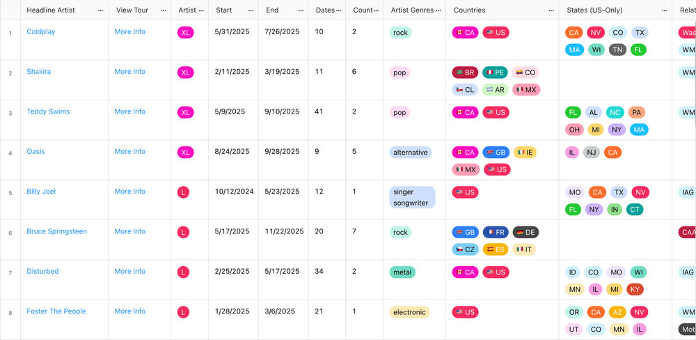Click the BR country tag in Shakira row

465,72
